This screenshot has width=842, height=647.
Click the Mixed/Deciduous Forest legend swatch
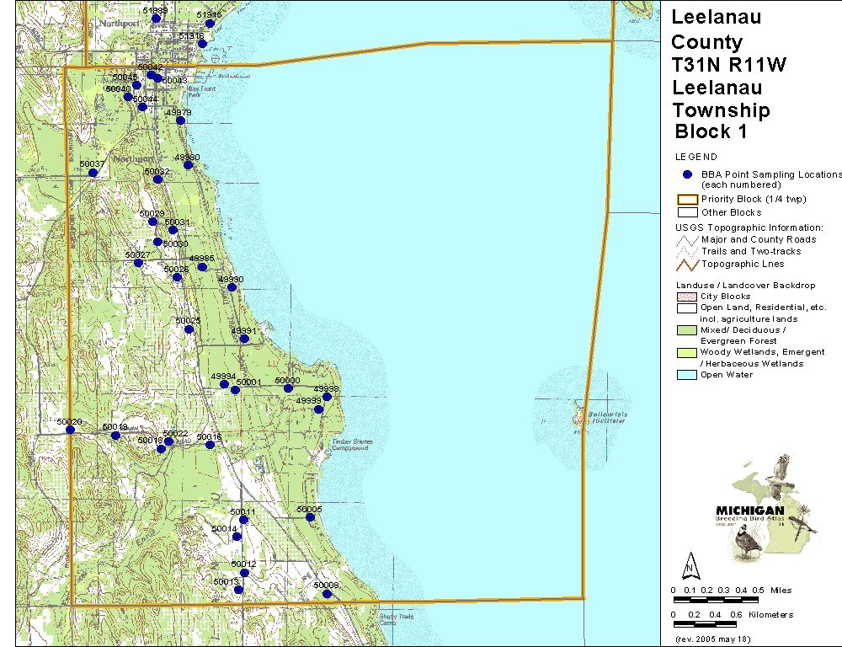pyautogui.click(x=687, y=330)
